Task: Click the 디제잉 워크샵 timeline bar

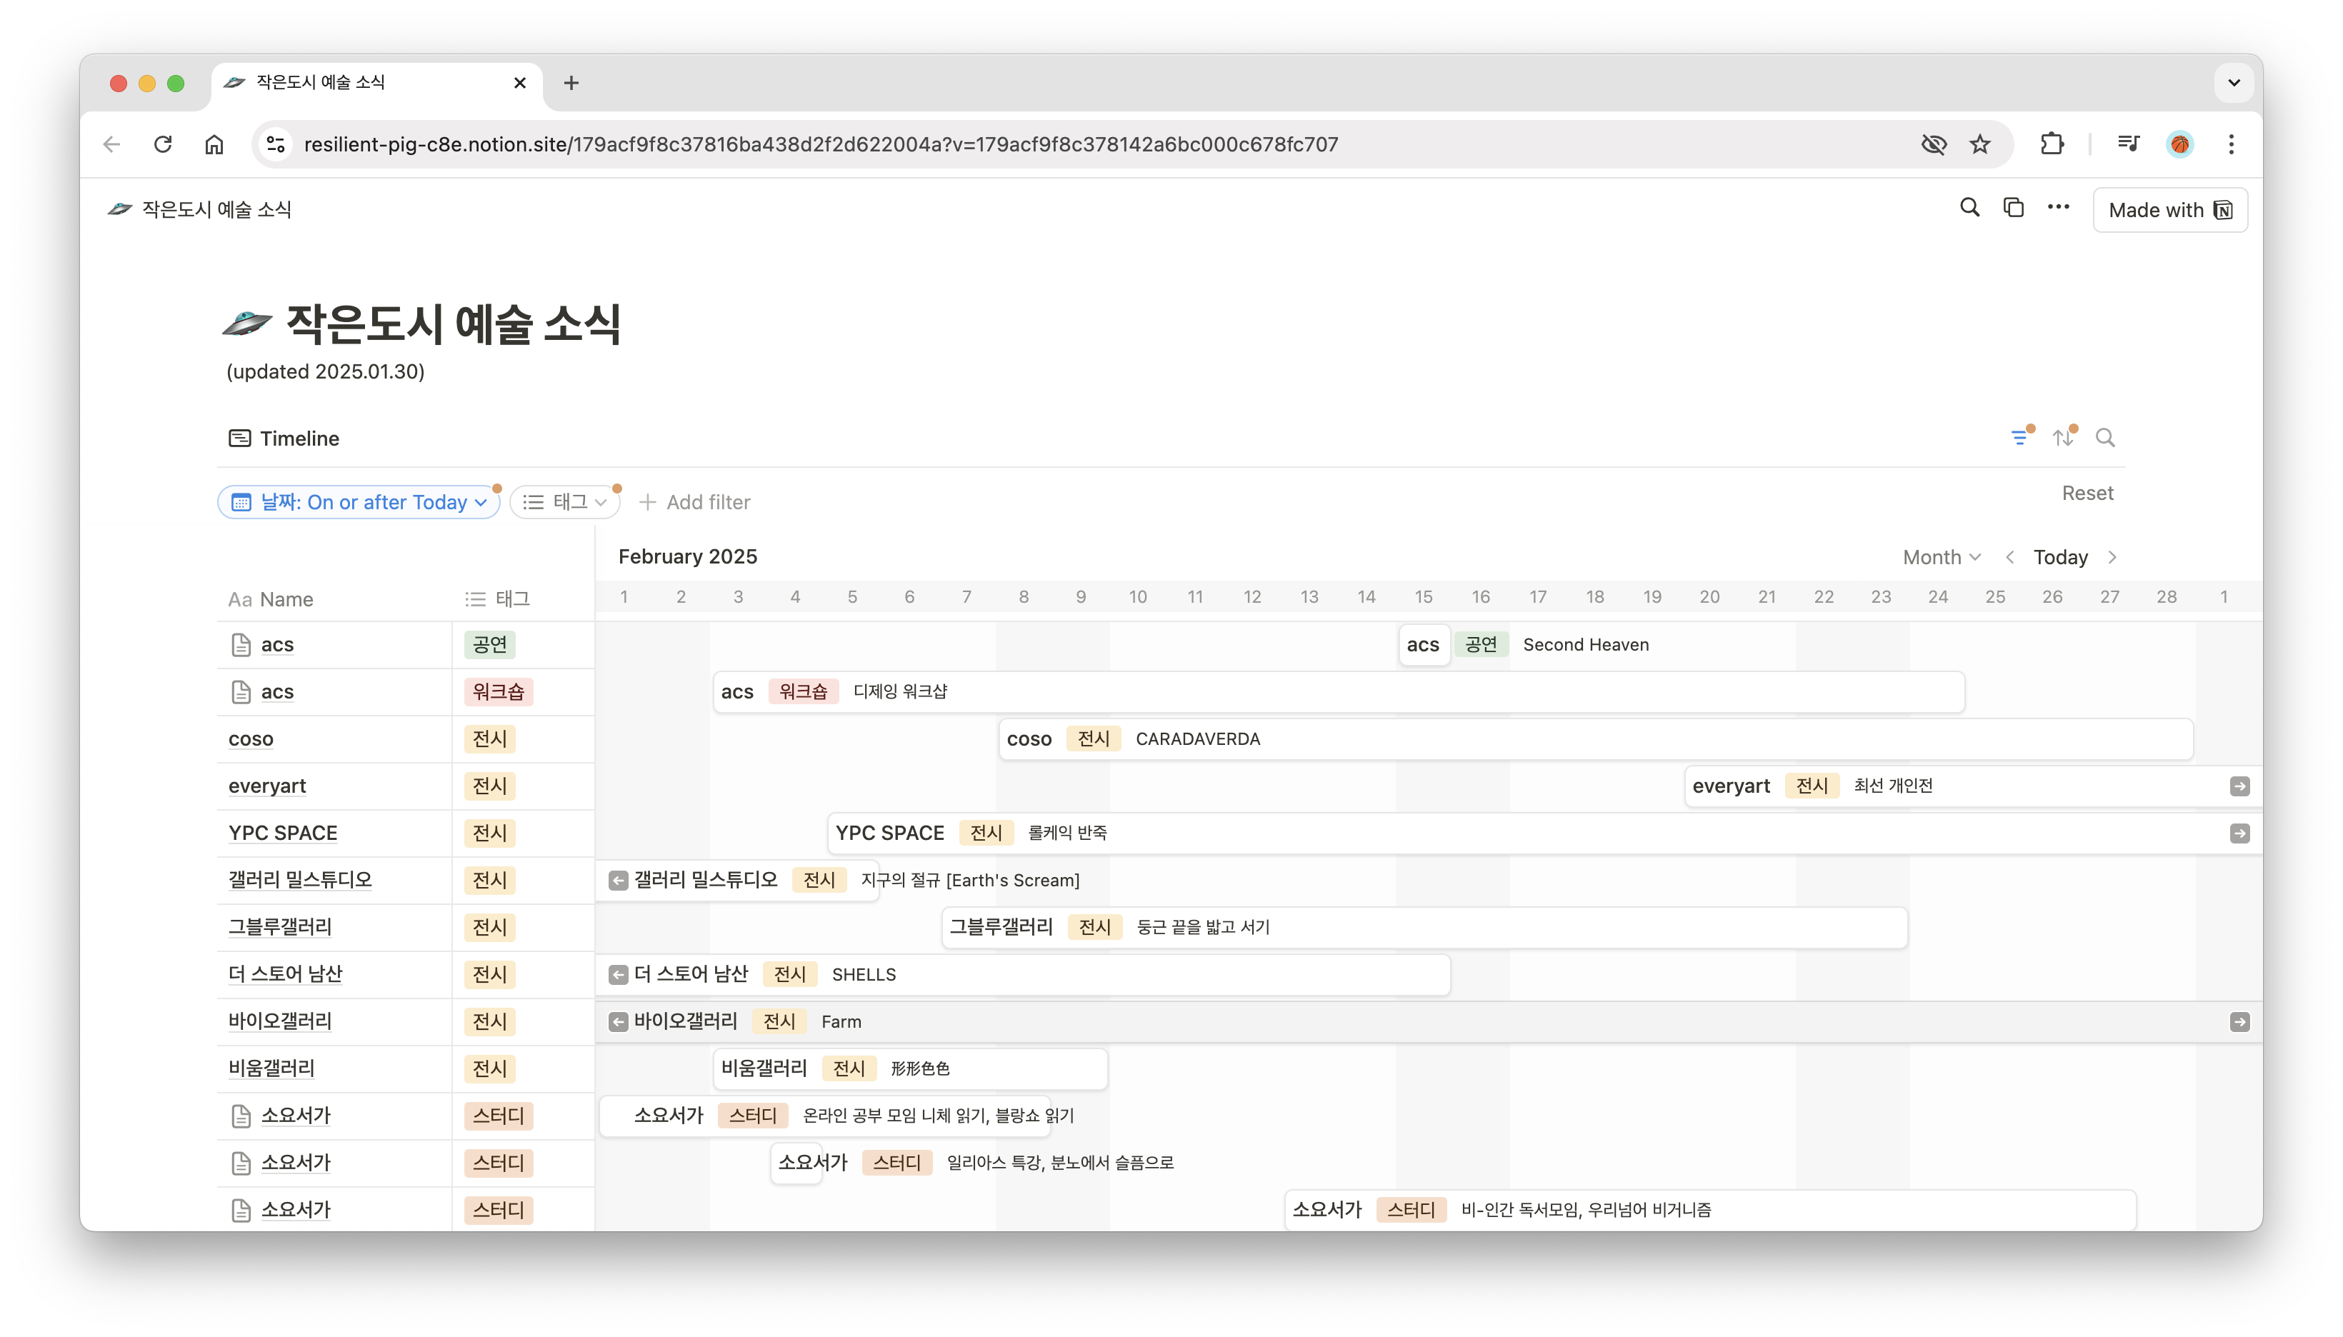Action: [1338, 692]
